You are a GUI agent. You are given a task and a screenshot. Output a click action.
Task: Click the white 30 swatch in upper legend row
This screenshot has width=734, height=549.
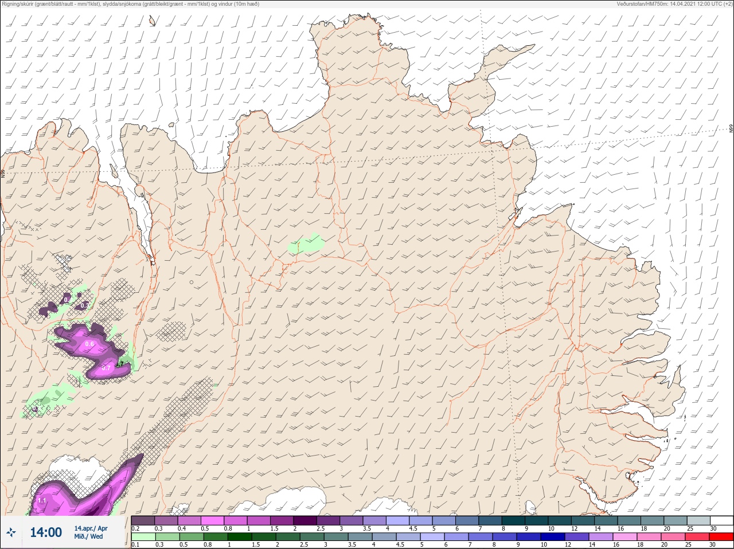722,521
